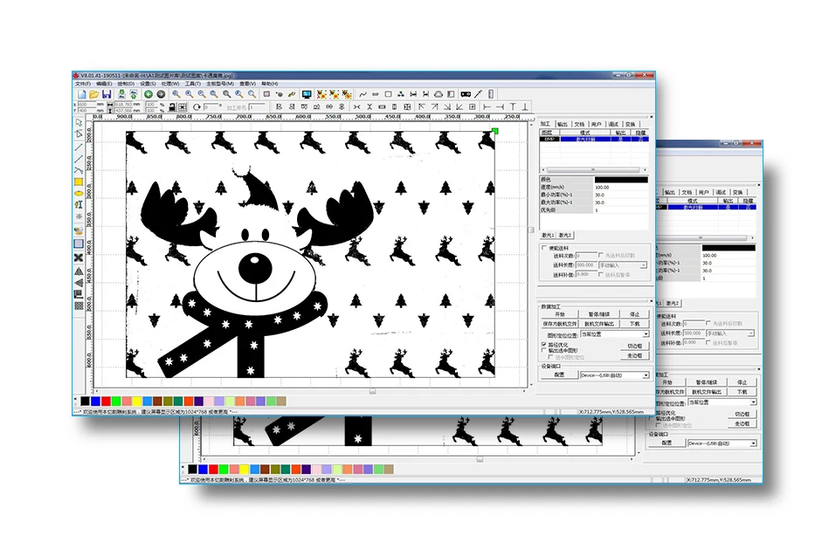Select the highlighted layer row in list
The width and height of the screenshot is (836, 556).
pyautogui.click(x=595, y=140)
